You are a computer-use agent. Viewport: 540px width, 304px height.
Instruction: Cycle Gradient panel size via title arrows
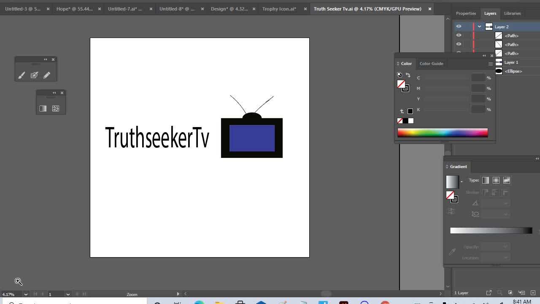pyautogui.click(x=447, y=167)
